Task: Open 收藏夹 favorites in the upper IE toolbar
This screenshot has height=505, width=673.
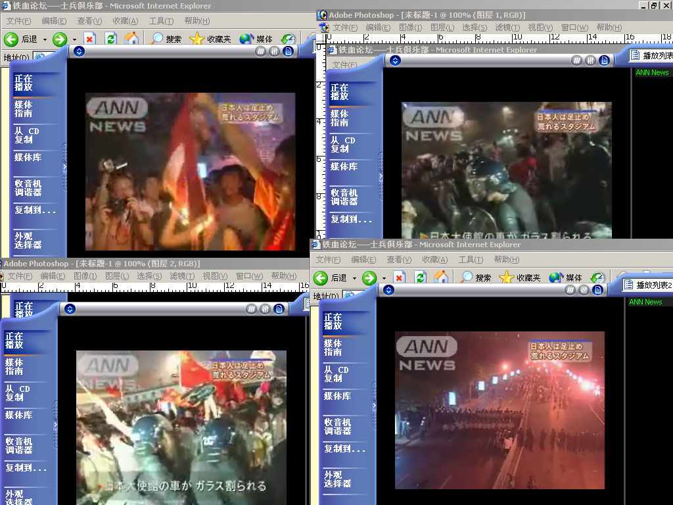Action: click(x=210, y=39)
